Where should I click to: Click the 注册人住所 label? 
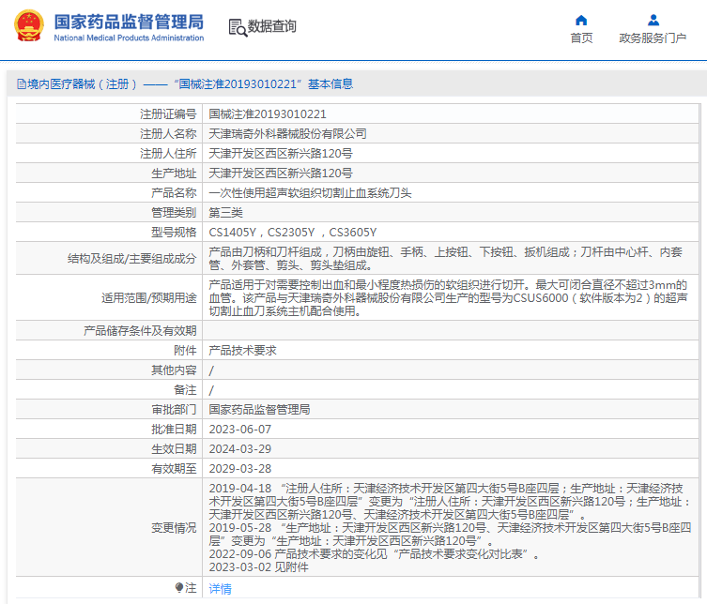click(x=168, y=154)
